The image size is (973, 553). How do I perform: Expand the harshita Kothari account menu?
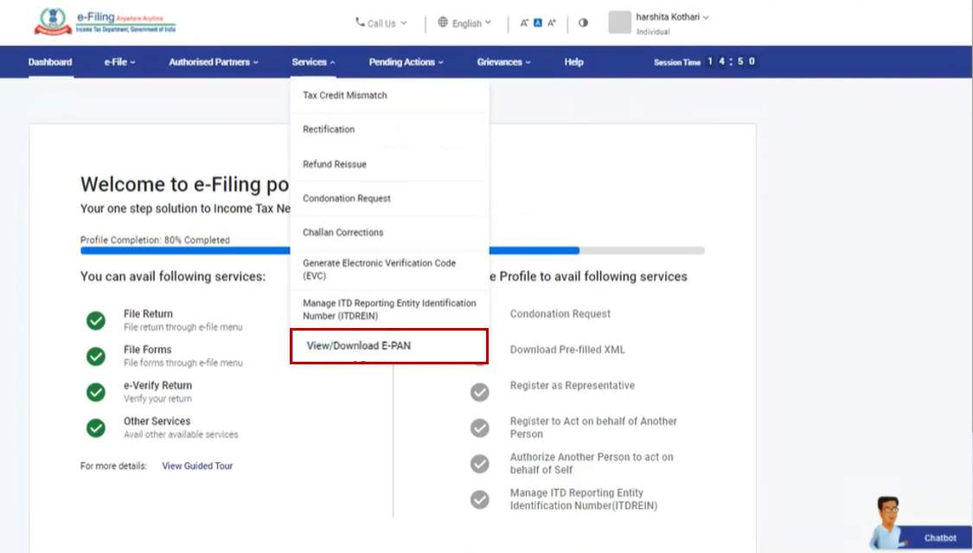[x=672, y=17]
